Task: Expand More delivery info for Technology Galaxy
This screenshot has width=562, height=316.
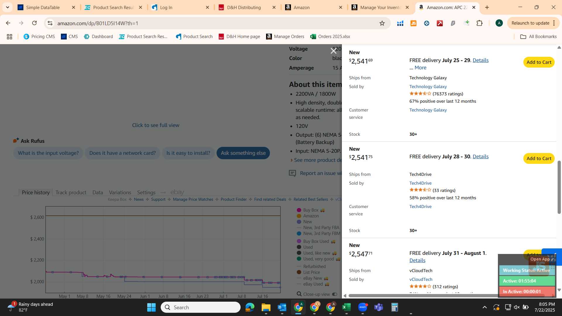Action: pyautogui.click(x=420, y=68)
